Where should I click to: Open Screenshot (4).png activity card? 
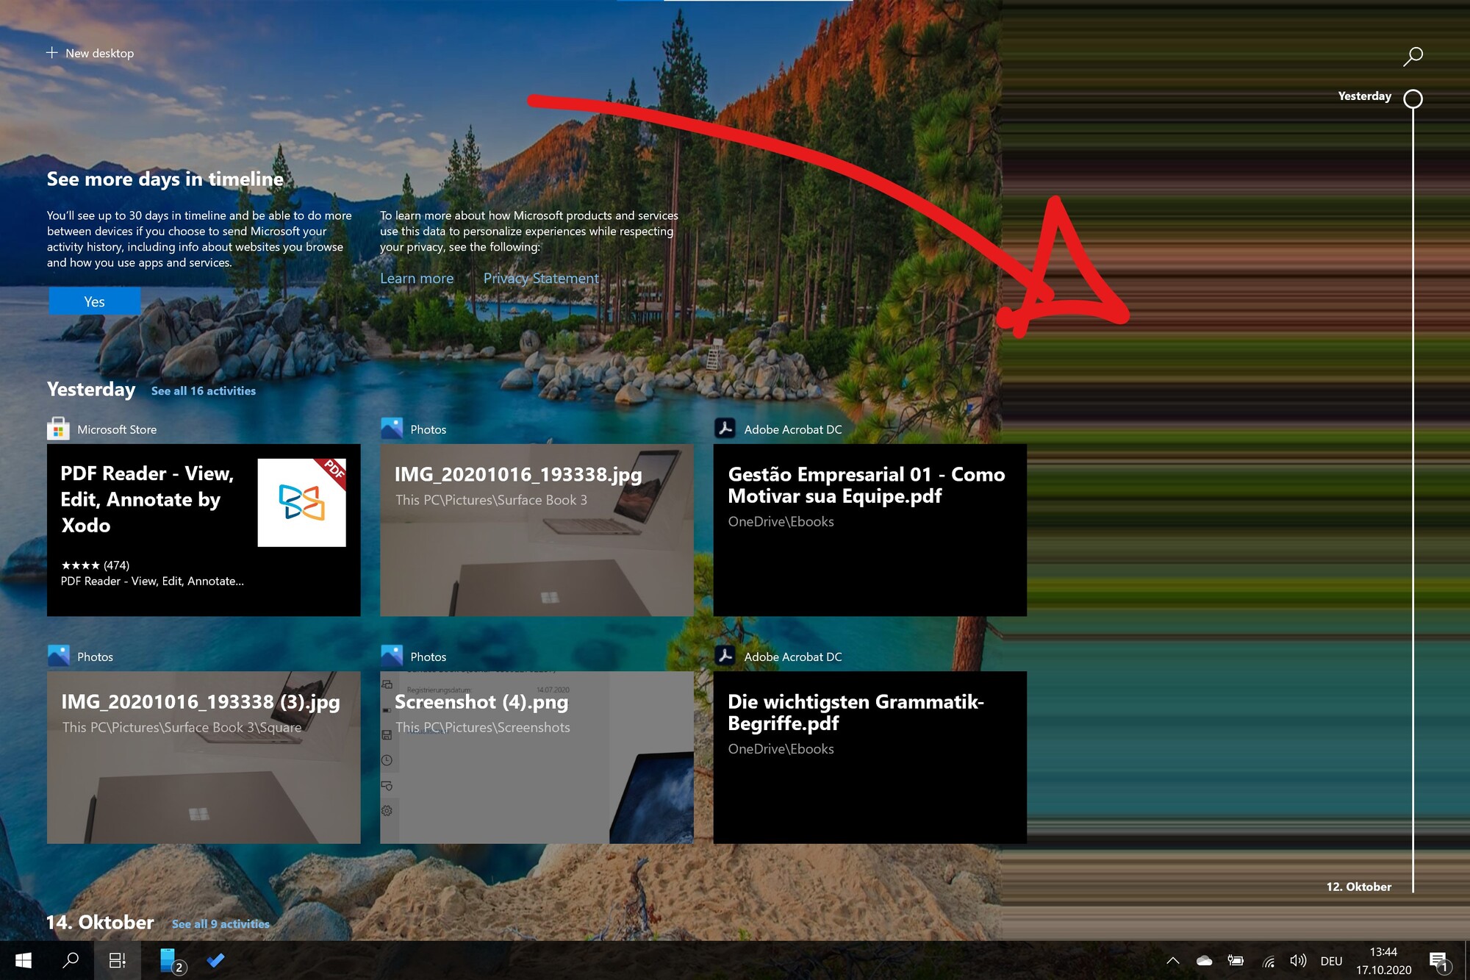pyautogui.click(x=537, y=757)
